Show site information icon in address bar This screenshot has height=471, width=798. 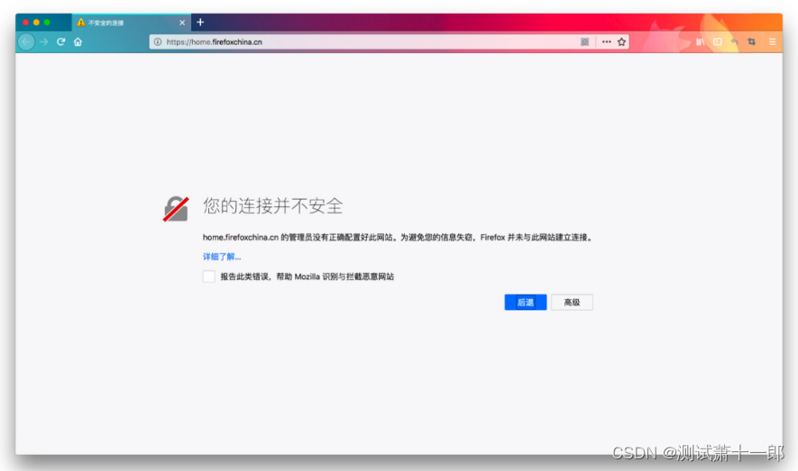tap(158, 41)
